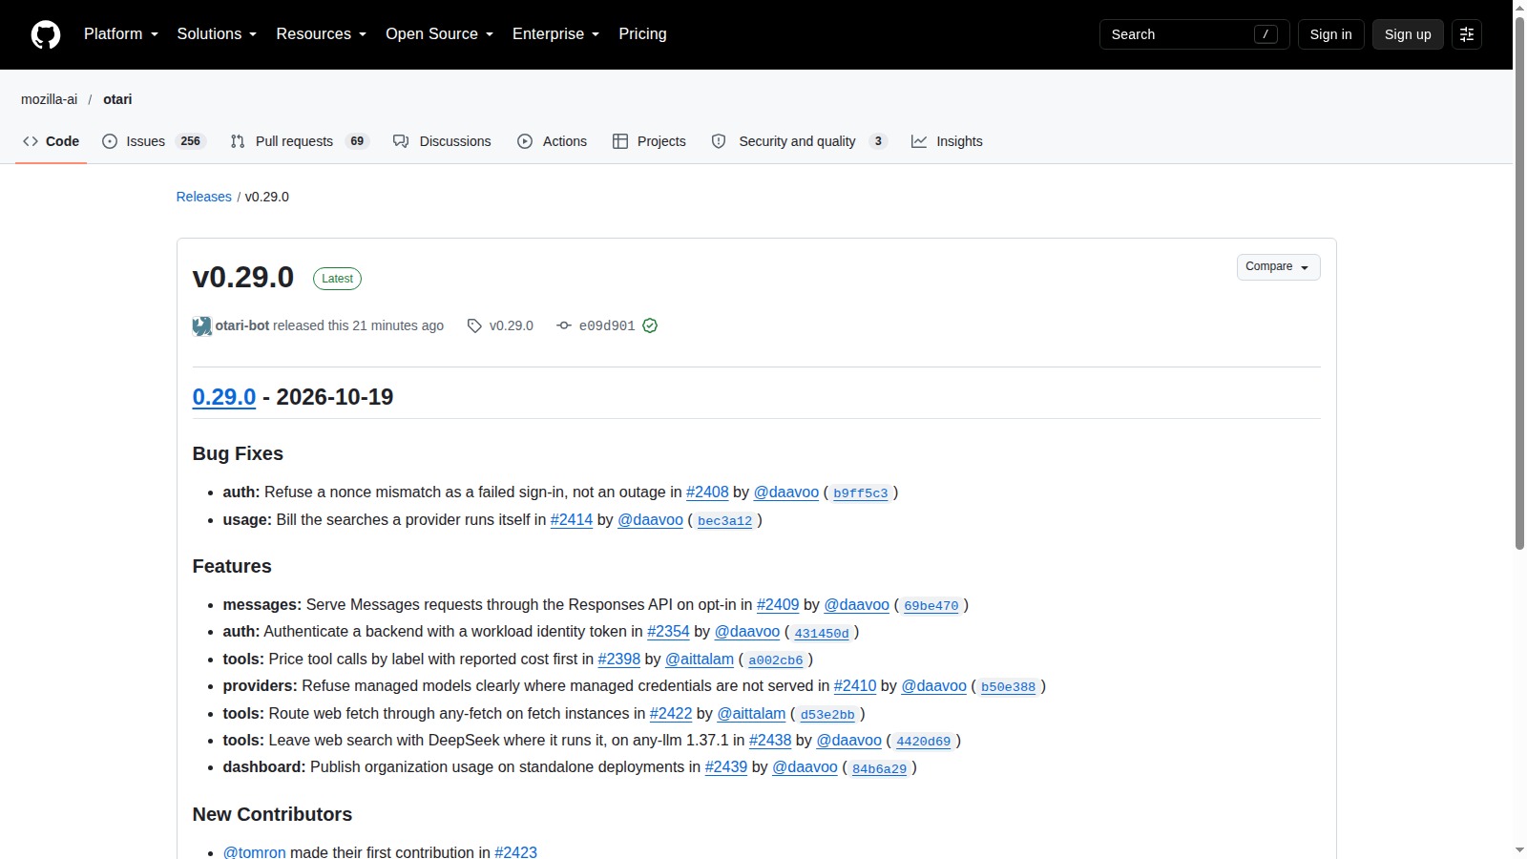Click the Insights graph icon
Screen dimensions: 1527x859
(x=919, y=141)
